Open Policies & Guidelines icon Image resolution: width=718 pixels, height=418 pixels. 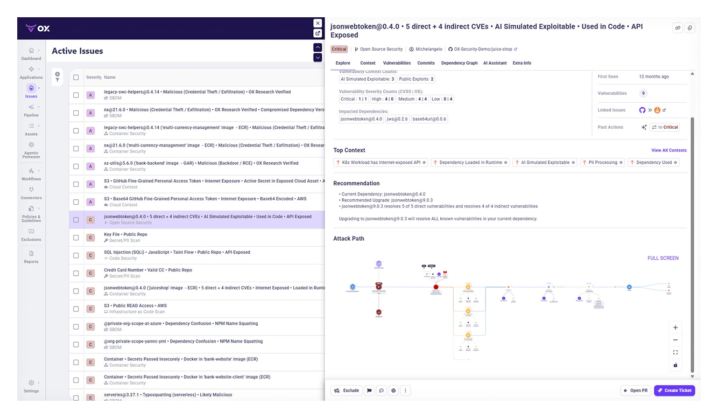(31, 209)
